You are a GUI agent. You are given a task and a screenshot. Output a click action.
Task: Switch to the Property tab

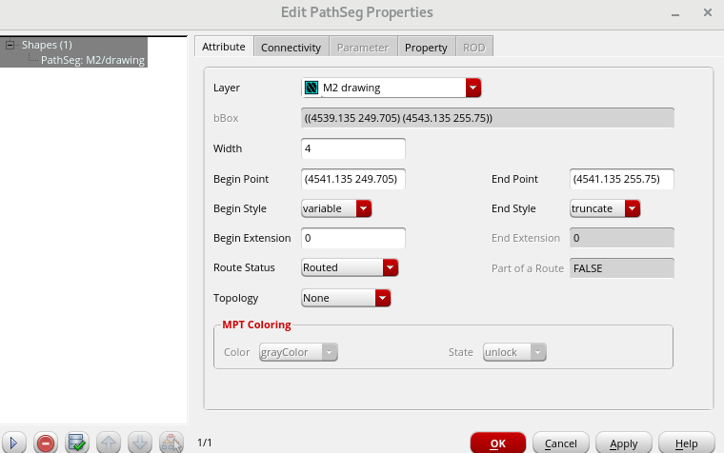pyautogui.click(x=426, y=48)
